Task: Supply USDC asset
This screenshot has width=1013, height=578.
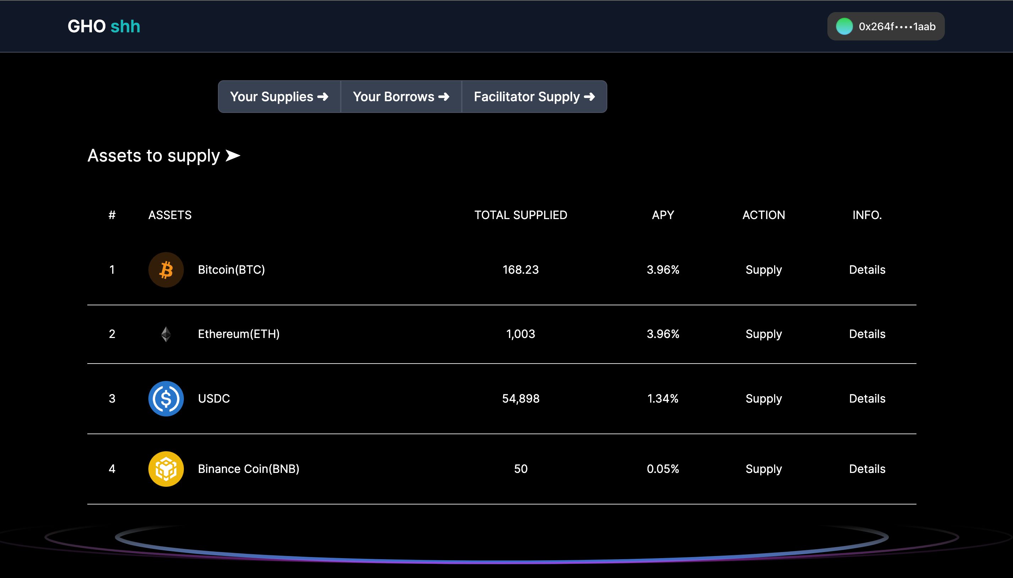Action: (763, 399)
